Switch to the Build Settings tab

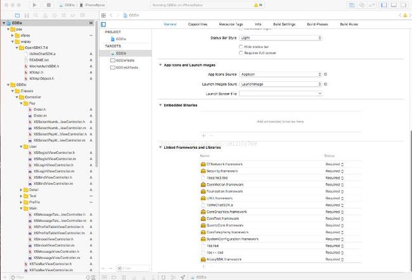tap(284, 24)
